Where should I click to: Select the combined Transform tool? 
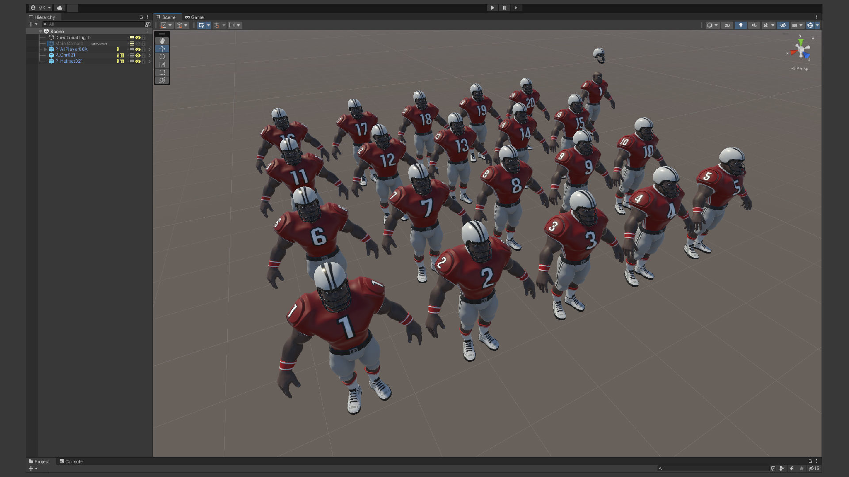point(162,80)
